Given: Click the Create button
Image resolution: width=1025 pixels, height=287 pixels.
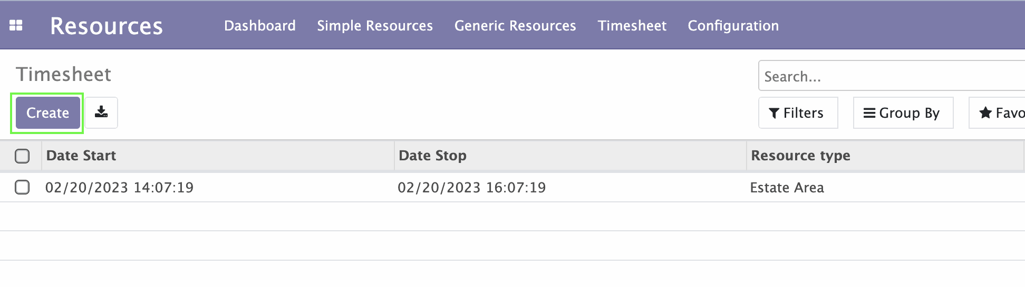Looking at the screenshot, I should [47, 112].
